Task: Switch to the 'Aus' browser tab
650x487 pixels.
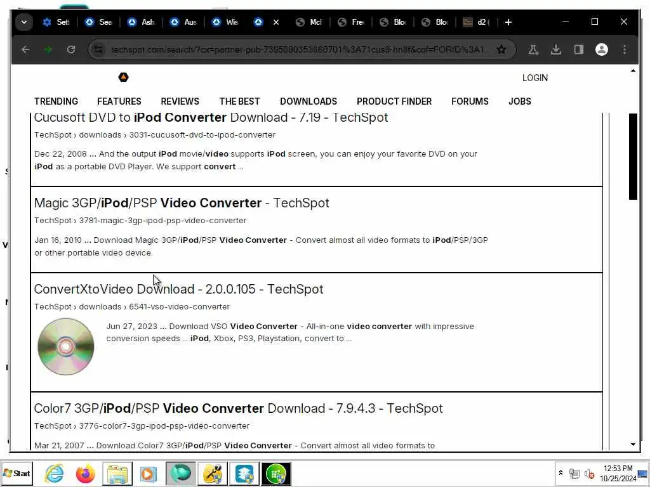Action: click(x=183, y=22)
